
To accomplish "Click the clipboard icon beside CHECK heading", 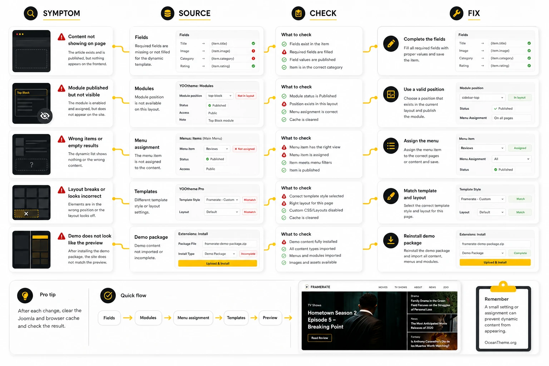I will point(298,14).
